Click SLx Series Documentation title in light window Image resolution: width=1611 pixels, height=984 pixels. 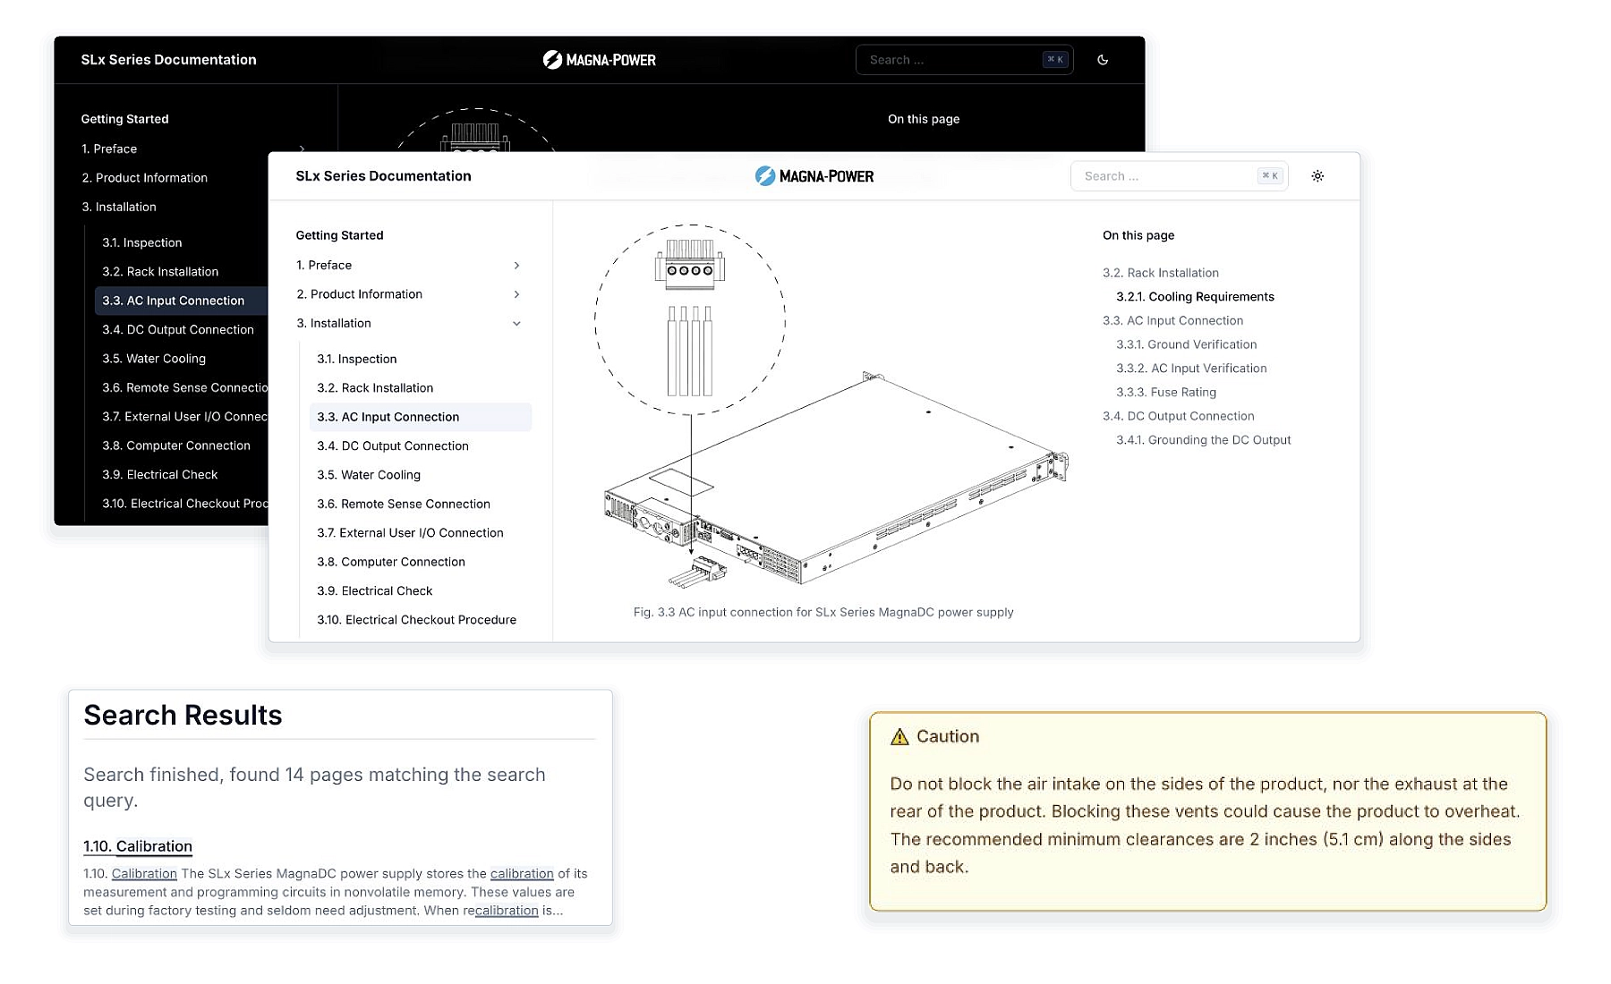click(x=383, y=176)
